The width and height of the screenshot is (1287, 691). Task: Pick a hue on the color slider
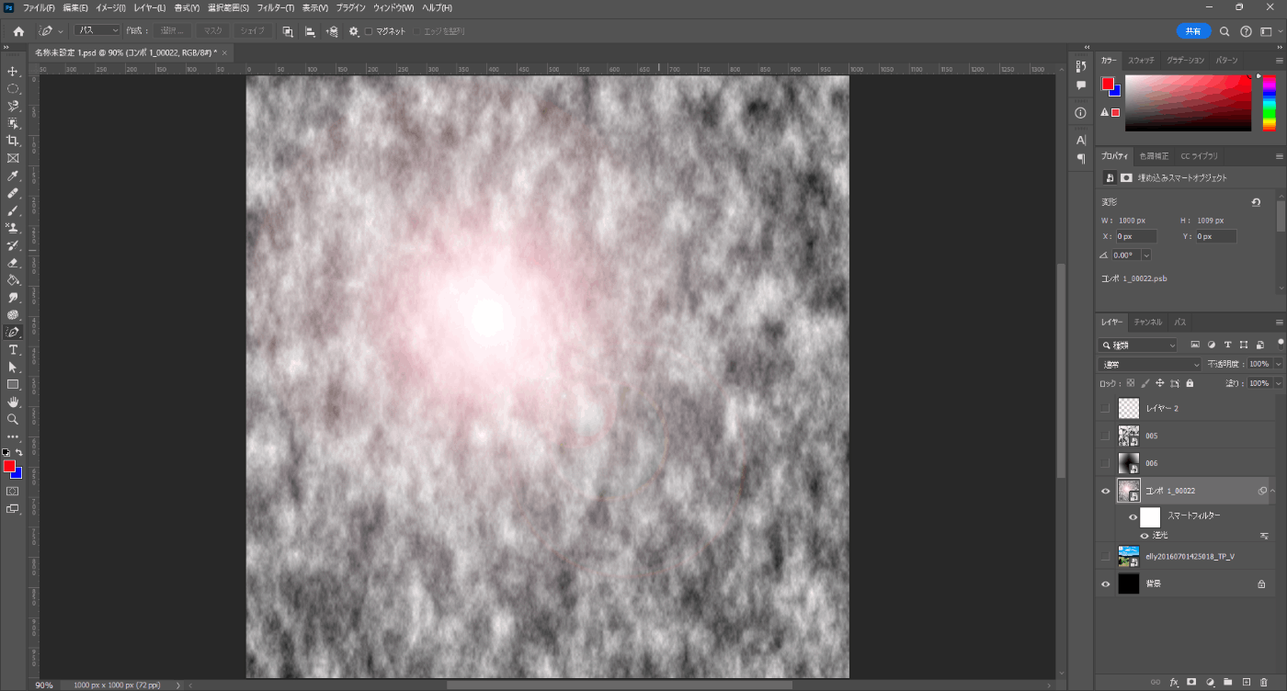(1269, 103)
